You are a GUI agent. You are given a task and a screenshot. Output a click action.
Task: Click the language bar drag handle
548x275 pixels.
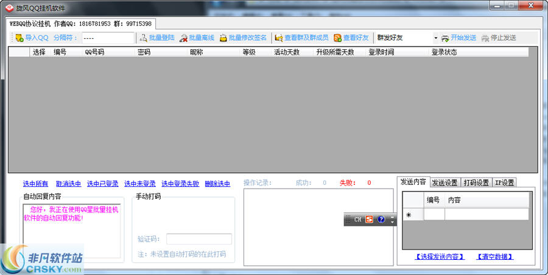coord(348,220)
